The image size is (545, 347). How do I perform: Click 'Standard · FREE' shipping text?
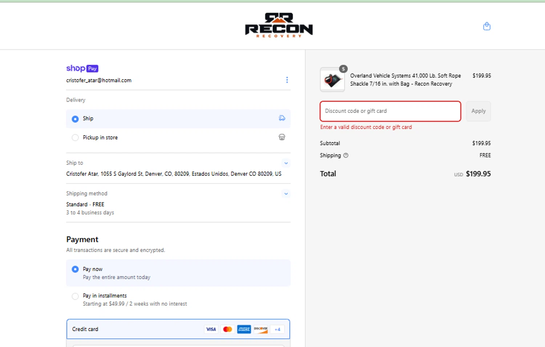[85, 204]
